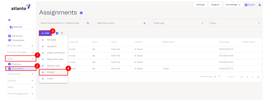Click the filter funnel icon
Image resolution: width=264 pixels, height=101 pixels.
tap(62, 33)
